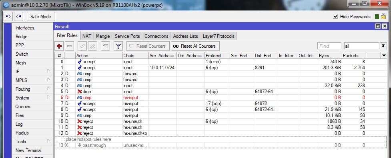
Task: Sort by the Bytes column header
Action: coord(330,56)
